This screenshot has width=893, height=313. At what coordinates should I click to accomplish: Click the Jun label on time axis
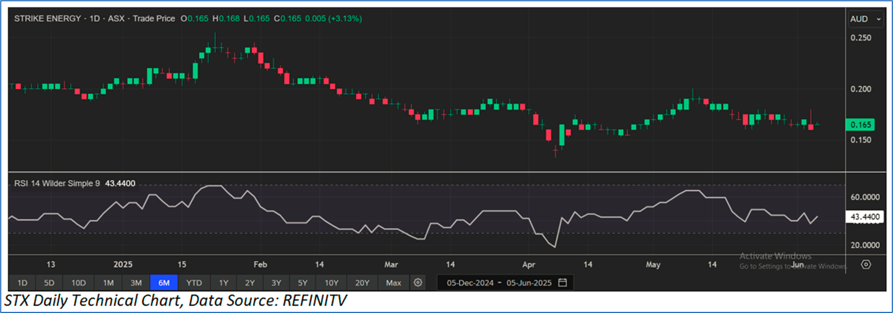[x=798, y=264]
